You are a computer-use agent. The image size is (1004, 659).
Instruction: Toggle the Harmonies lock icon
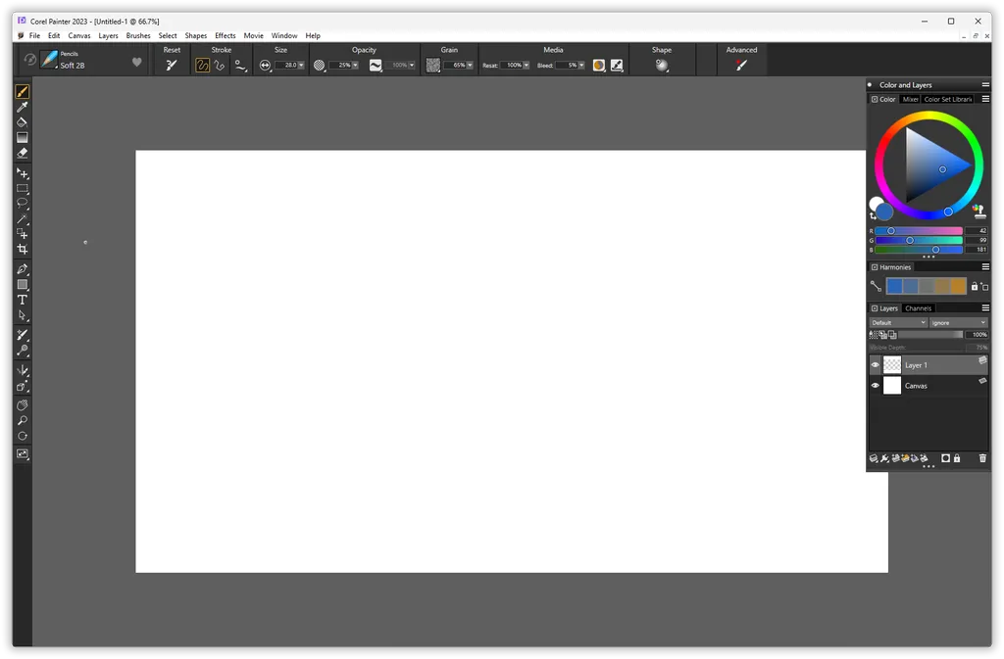point(975,286)
